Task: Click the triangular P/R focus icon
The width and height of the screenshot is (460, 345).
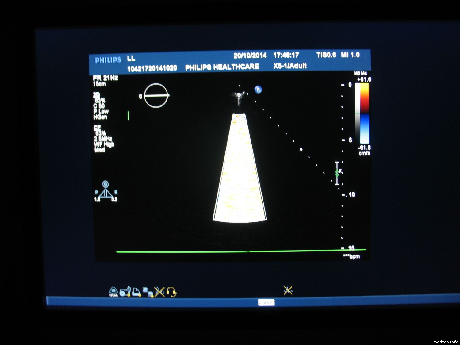Action: point(105,191)
